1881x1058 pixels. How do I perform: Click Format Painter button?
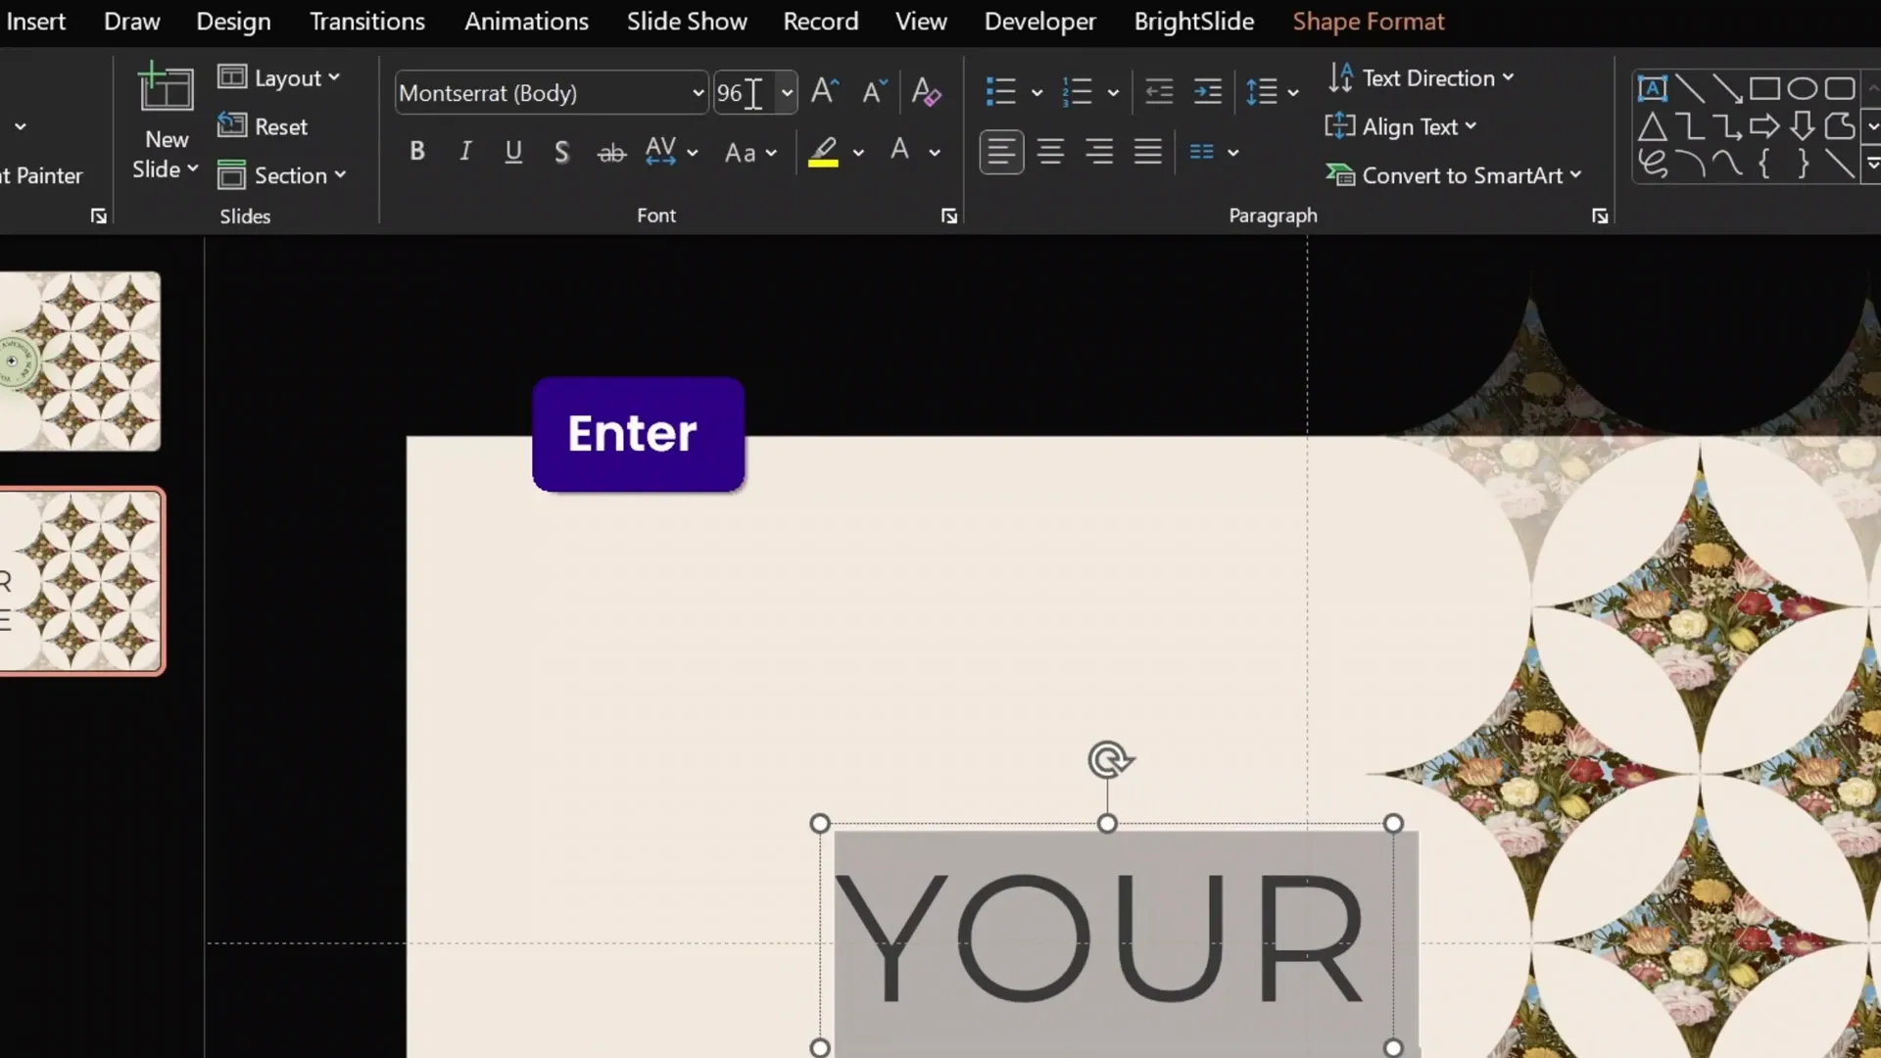(42, 176)
